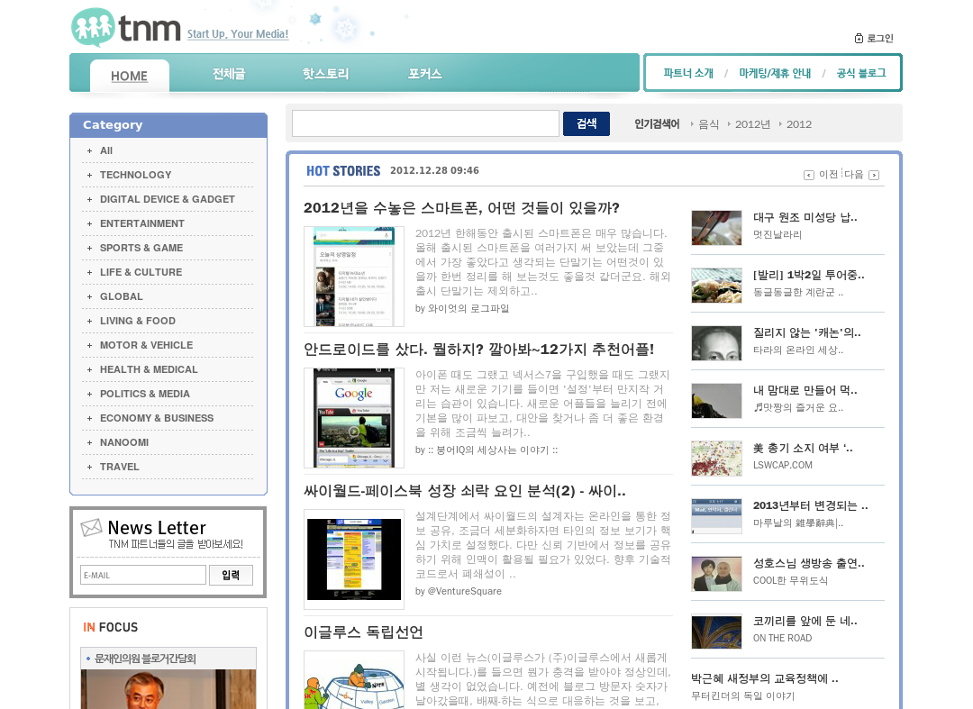This screenshot has width=973, height=709.
Task: Click the Start Up, Your Media! slogan link
Action: pos(238,34)
